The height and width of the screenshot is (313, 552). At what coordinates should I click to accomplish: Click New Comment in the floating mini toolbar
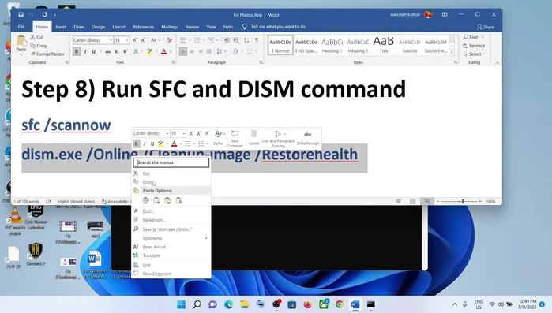pos(235,139)
